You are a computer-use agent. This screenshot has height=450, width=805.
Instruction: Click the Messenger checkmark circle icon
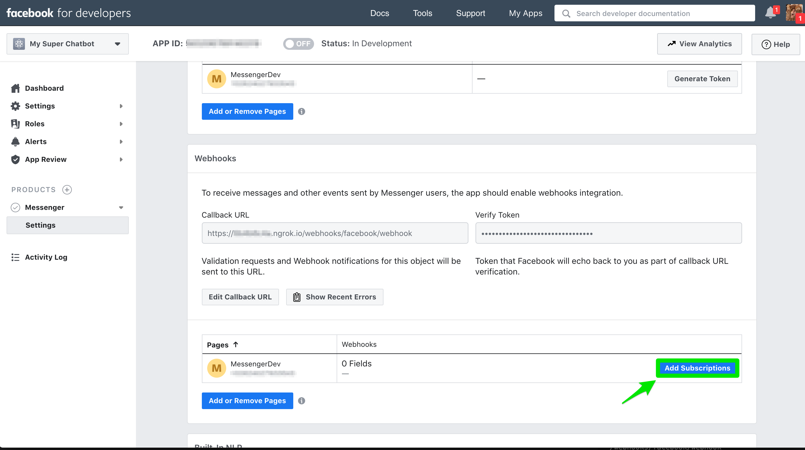click(15, 208)
